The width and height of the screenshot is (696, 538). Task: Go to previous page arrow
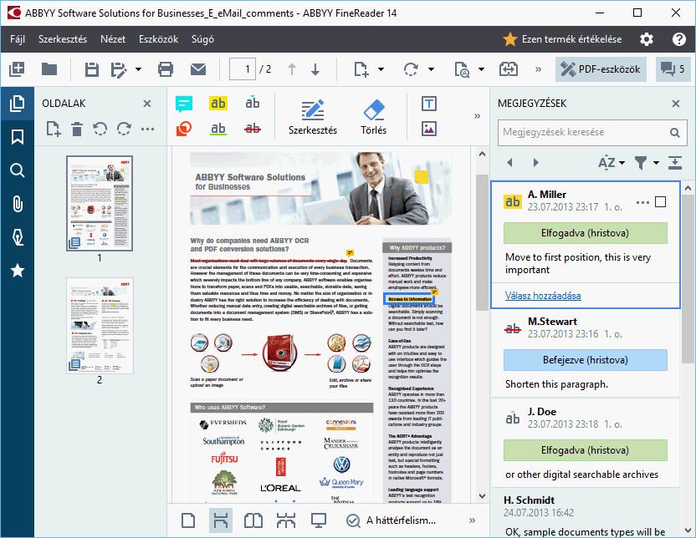tap(292, 69)
